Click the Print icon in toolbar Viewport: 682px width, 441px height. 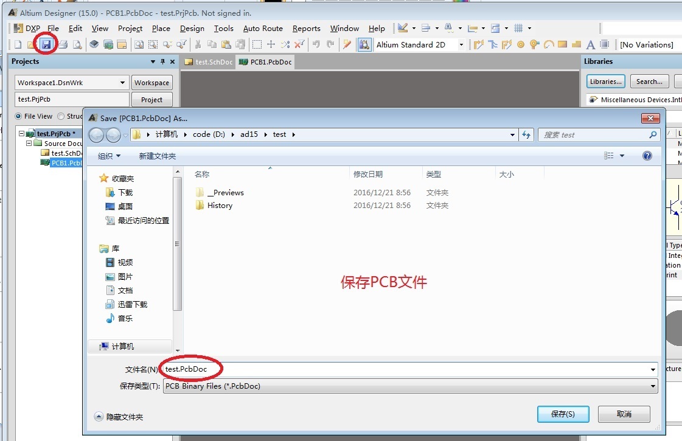[x=63, y=44]
